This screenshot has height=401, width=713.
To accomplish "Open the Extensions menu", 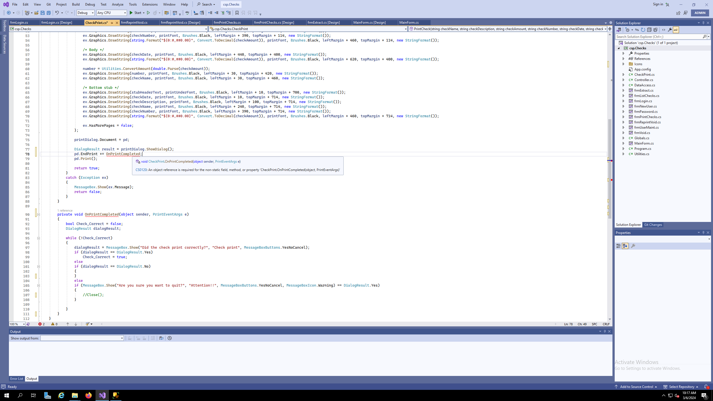I will [150, 4].
